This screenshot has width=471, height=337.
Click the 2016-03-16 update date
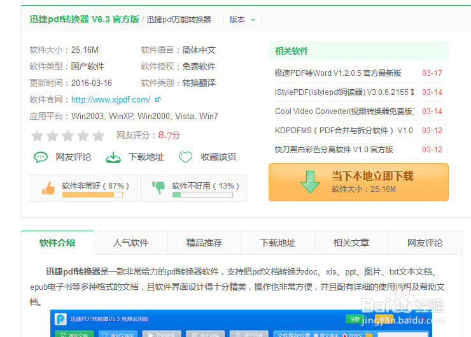(92, 83)
